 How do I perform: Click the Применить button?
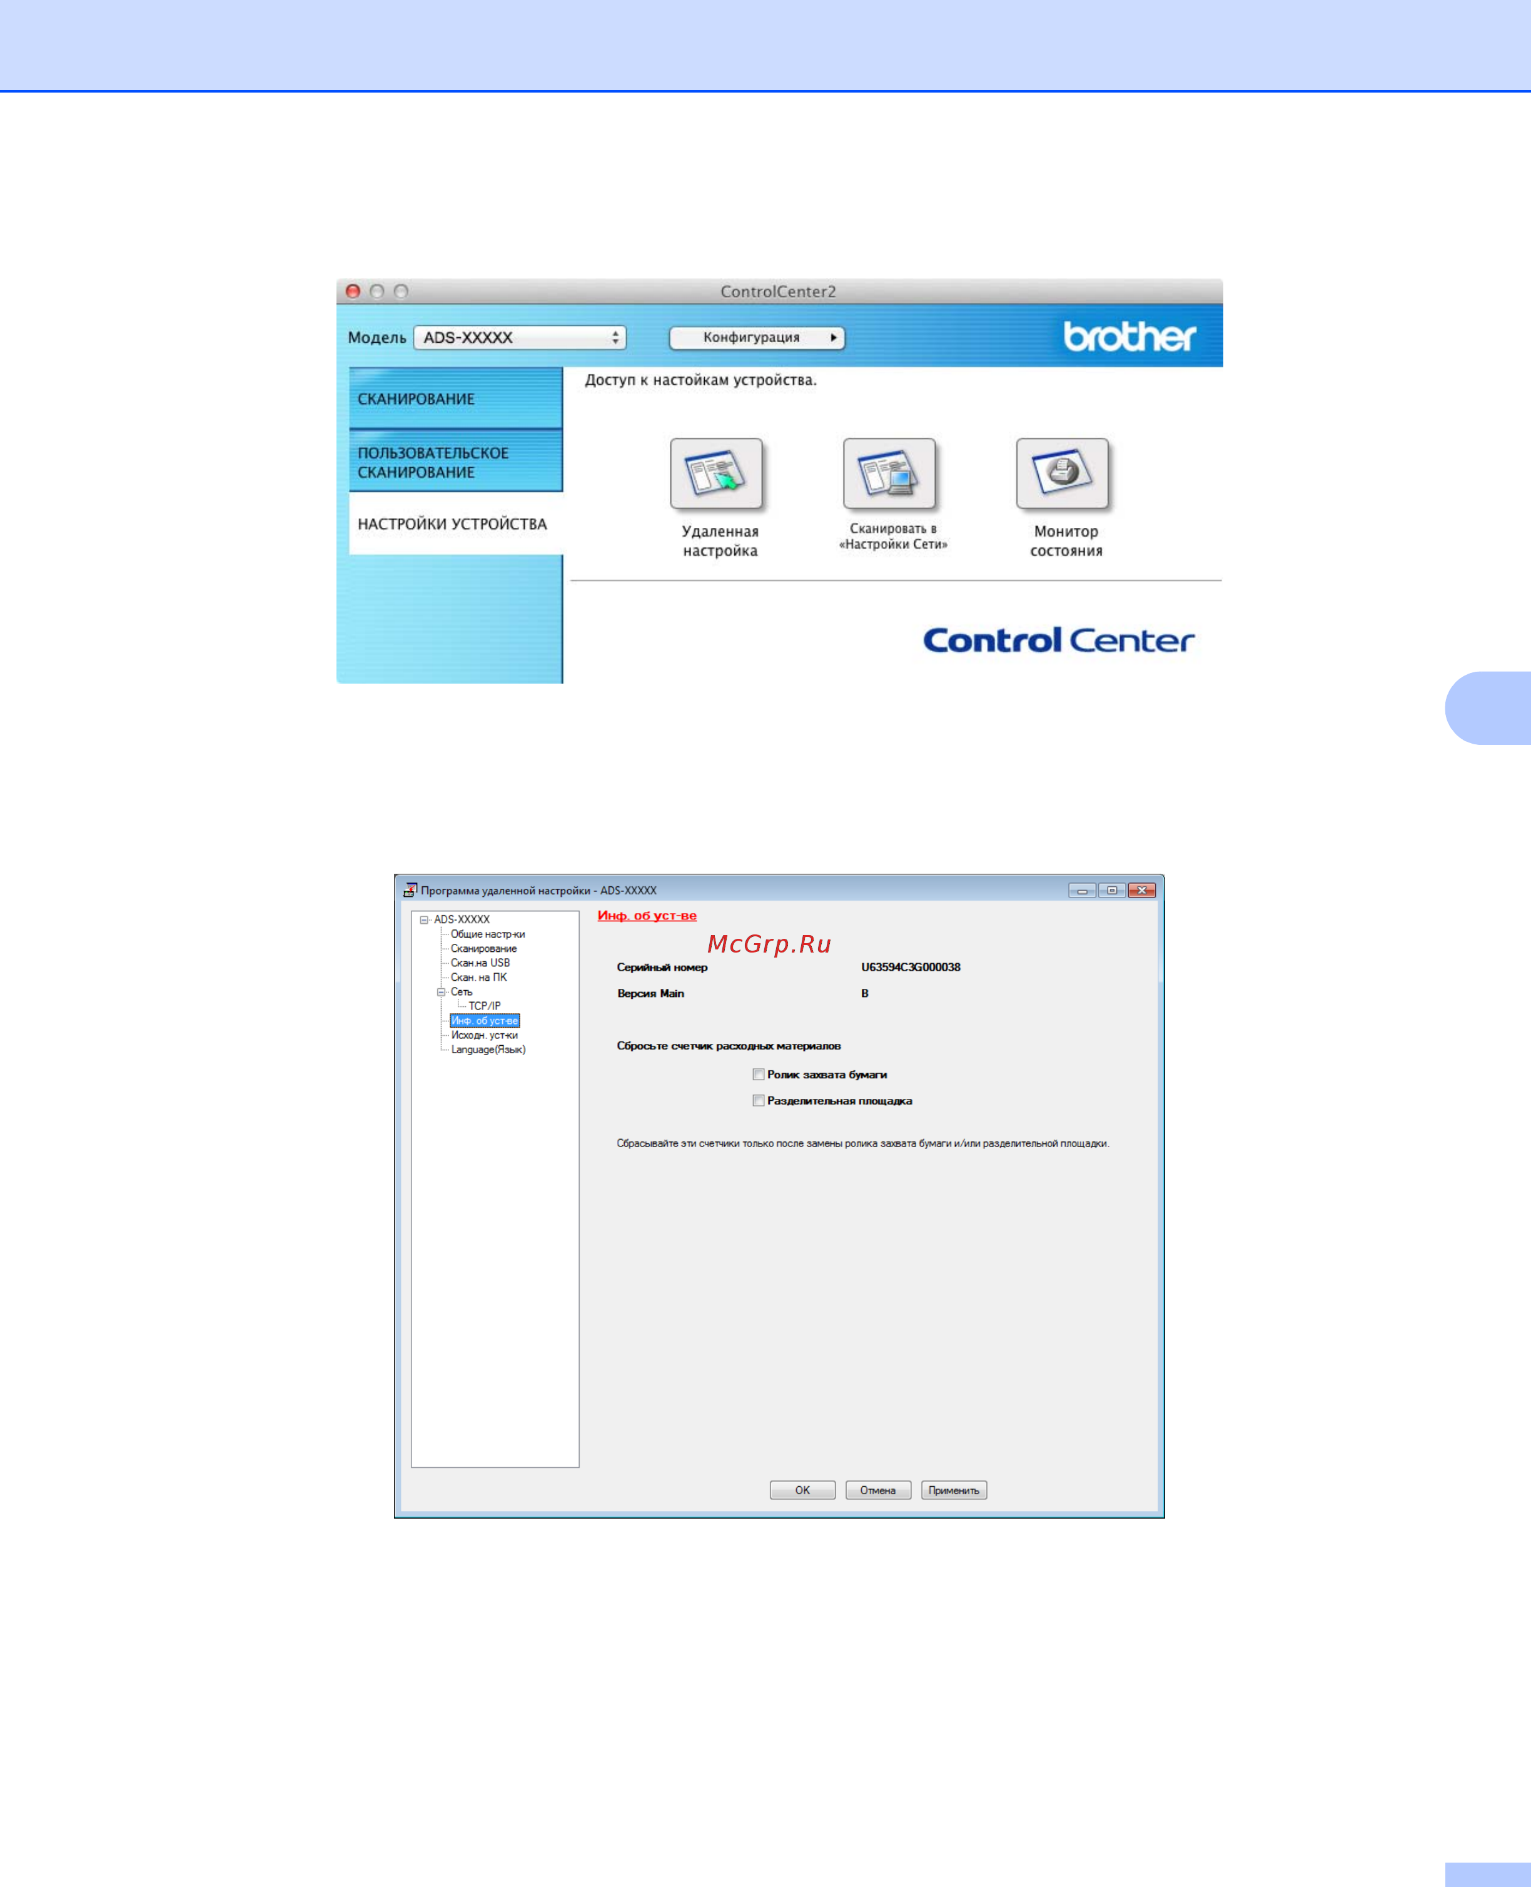point(953,1490)
